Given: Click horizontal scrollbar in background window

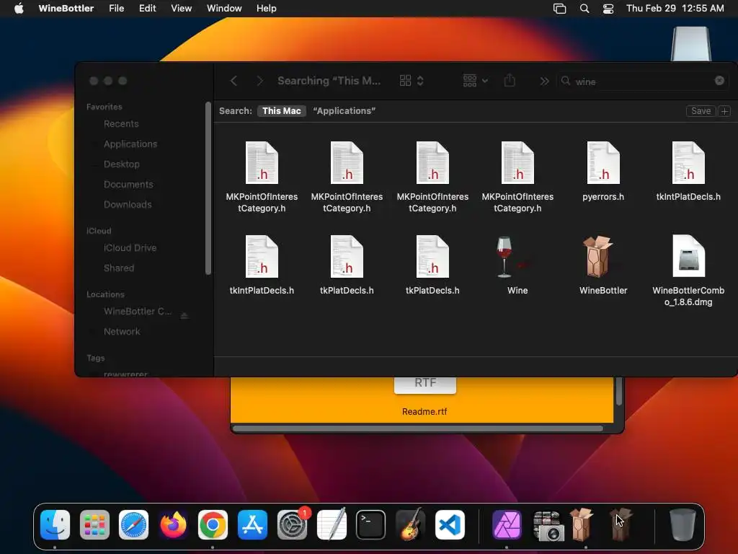Looking at the screenshot, I should [x=418, y=428].
